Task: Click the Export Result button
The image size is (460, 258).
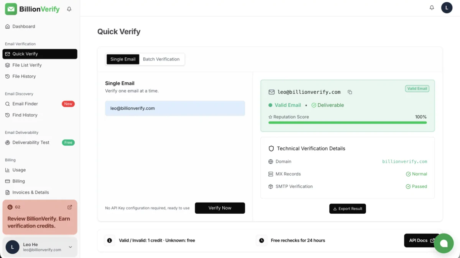Action: [x=348, y=209]
